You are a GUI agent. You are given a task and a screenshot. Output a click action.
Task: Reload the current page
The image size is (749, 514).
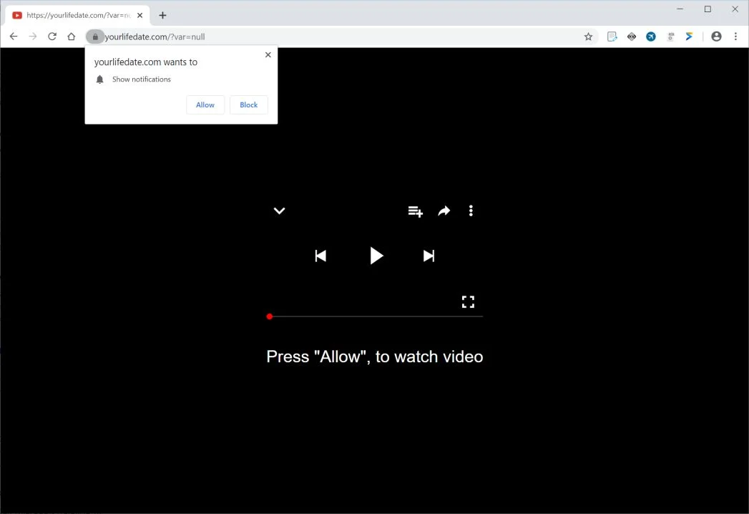coord(52,37)
